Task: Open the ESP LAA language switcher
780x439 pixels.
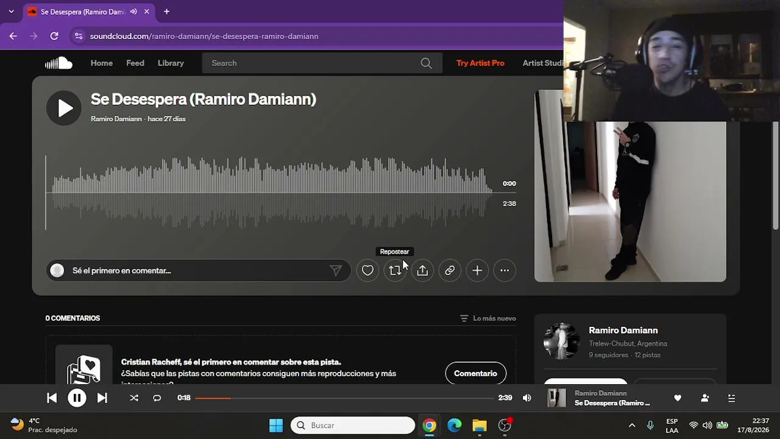Action: tap(672, 425)
